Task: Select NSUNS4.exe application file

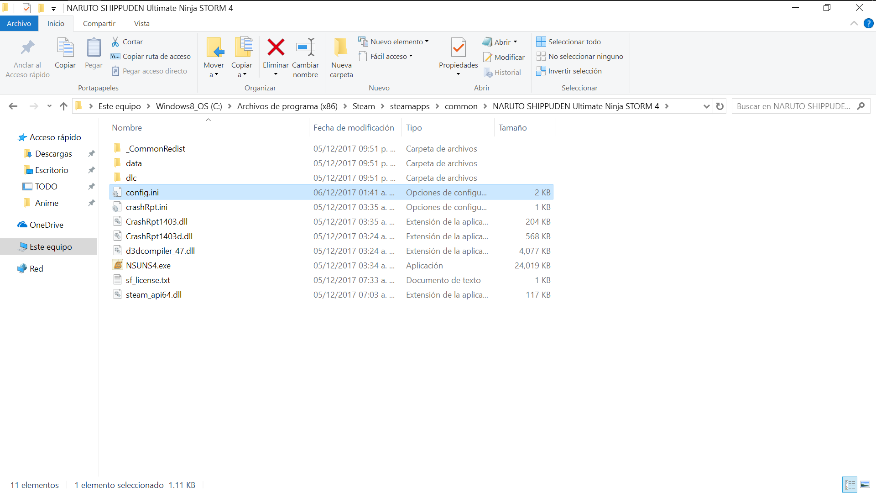Action: pos(331,266)
